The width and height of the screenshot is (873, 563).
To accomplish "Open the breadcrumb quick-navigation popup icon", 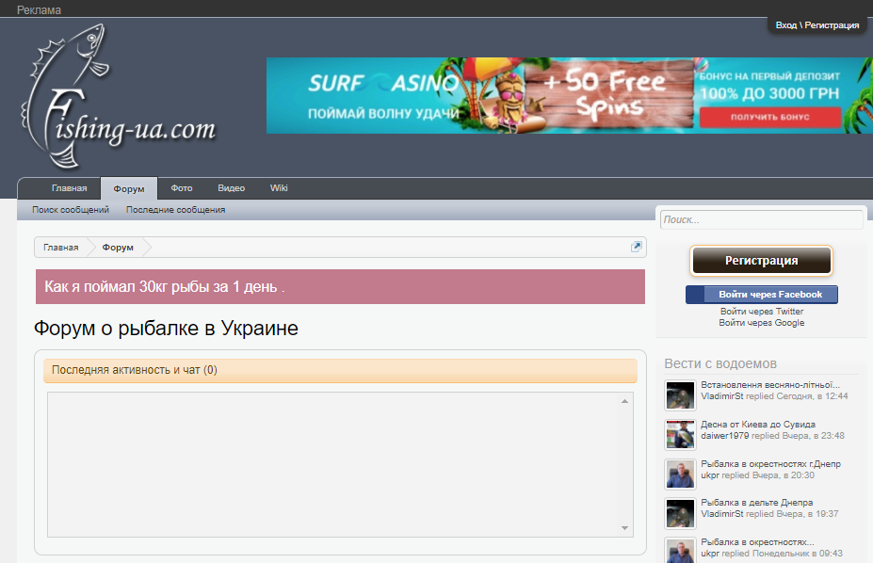I will click(637, 247).
